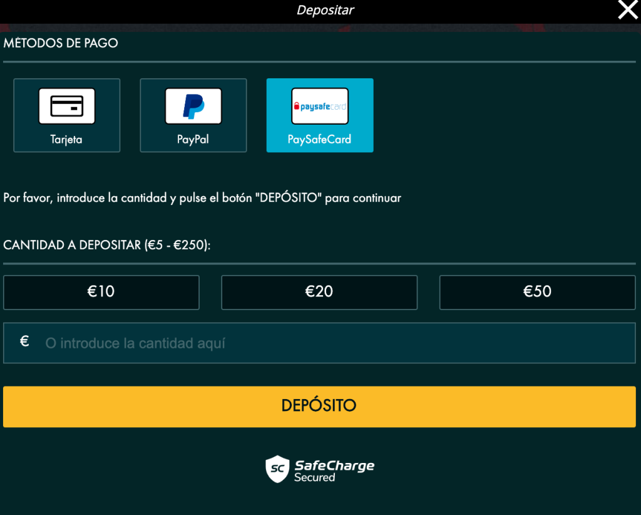The image size is (641, 515).
Task: Pick the €50 deposit amount
Action: pyautogui.click(x=538, y=293)
